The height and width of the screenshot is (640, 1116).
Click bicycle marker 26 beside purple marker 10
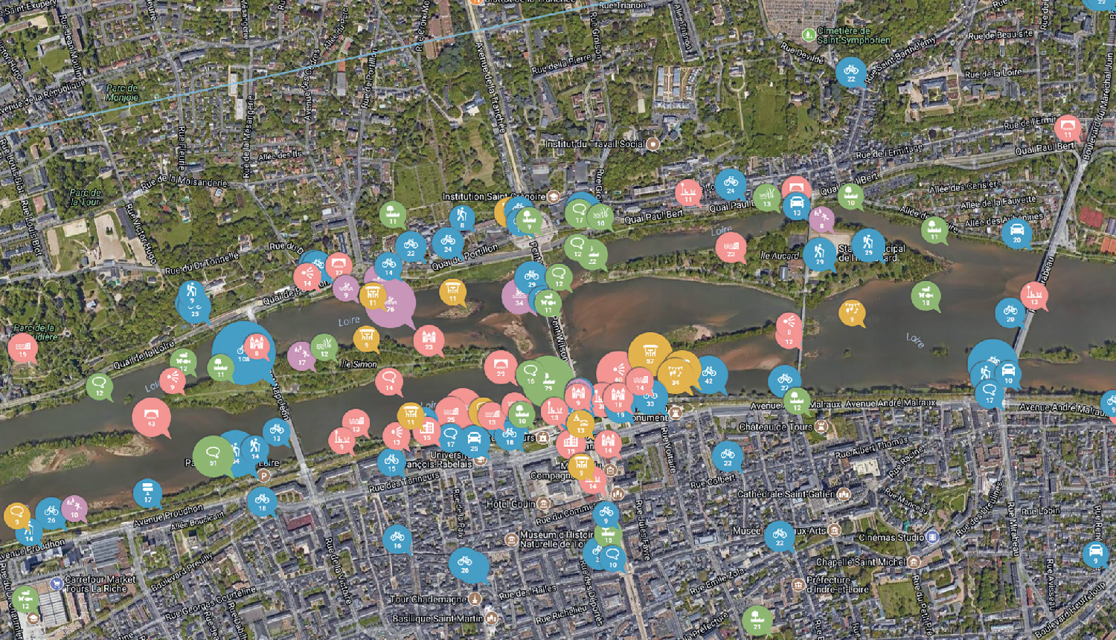click(x=51, y=513)
